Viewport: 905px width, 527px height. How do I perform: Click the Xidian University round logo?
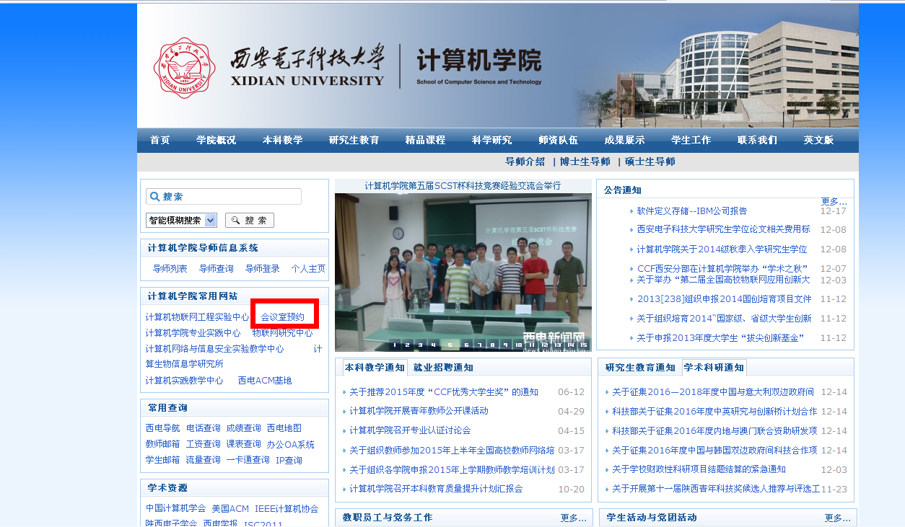coord(185,68)
